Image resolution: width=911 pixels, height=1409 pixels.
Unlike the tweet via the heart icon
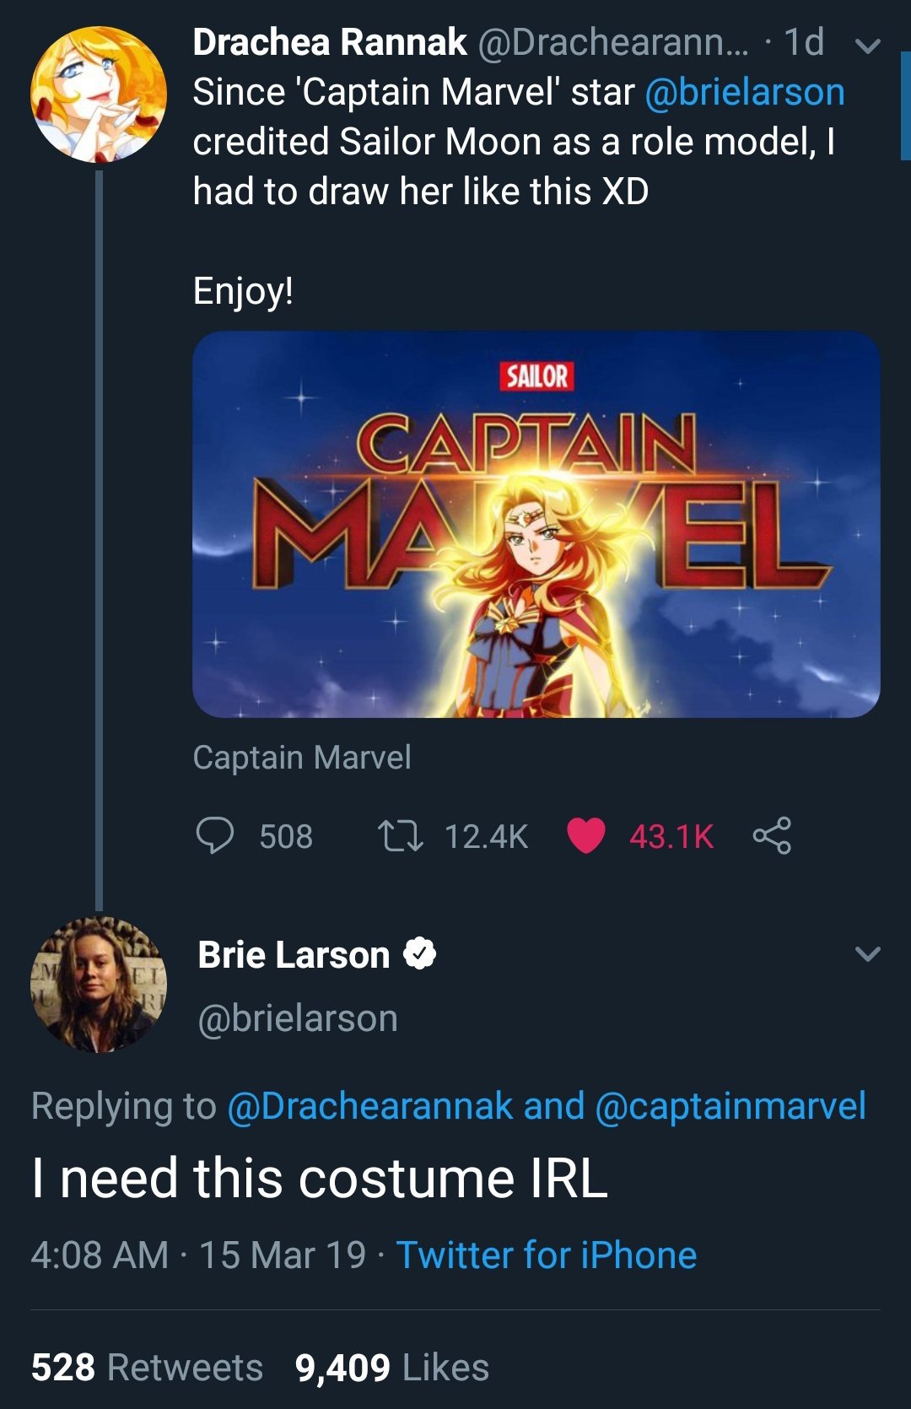click(x=586, y=836)
